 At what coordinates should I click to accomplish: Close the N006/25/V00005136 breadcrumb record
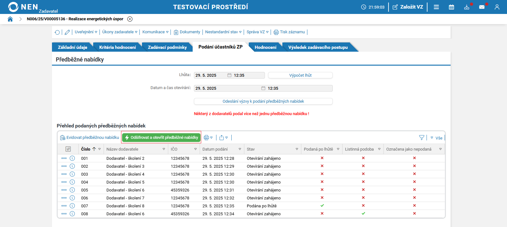130,19
